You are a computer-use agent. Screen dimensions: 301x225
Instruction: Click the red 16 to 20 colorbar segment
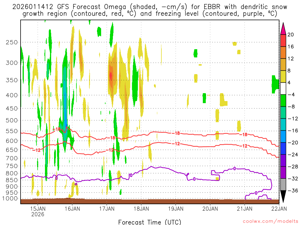pyautogui.click(x=283, y=40)
